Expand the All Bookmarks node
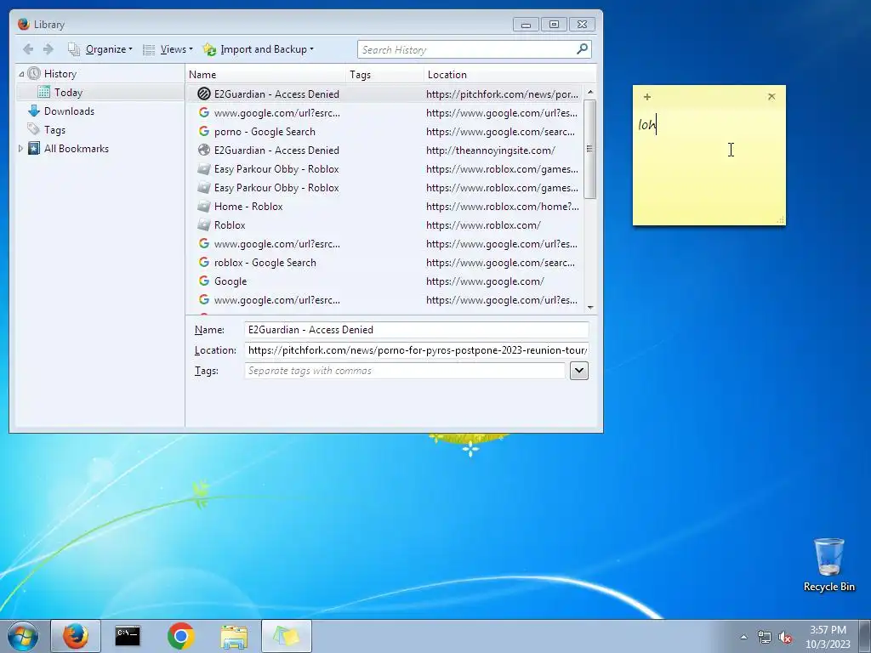871x653 pixels. click(x=20, y=148)
